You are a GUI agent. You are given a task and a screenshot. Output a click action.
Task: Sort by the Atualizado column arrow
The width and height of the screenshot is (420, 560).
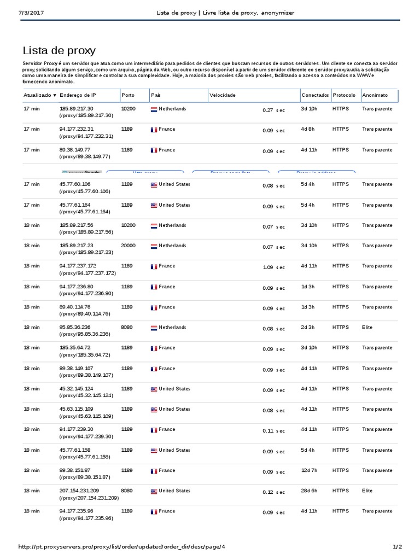tap(55, 95)
